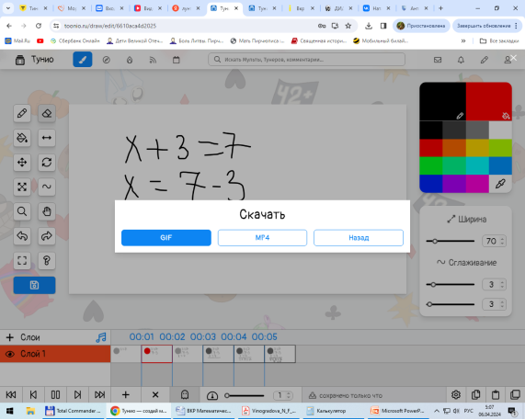This screenshot has width=525, height=420.
Task: Expand hidden bookmarks chevron in bookmarks bar
Action: coord(463,40)
